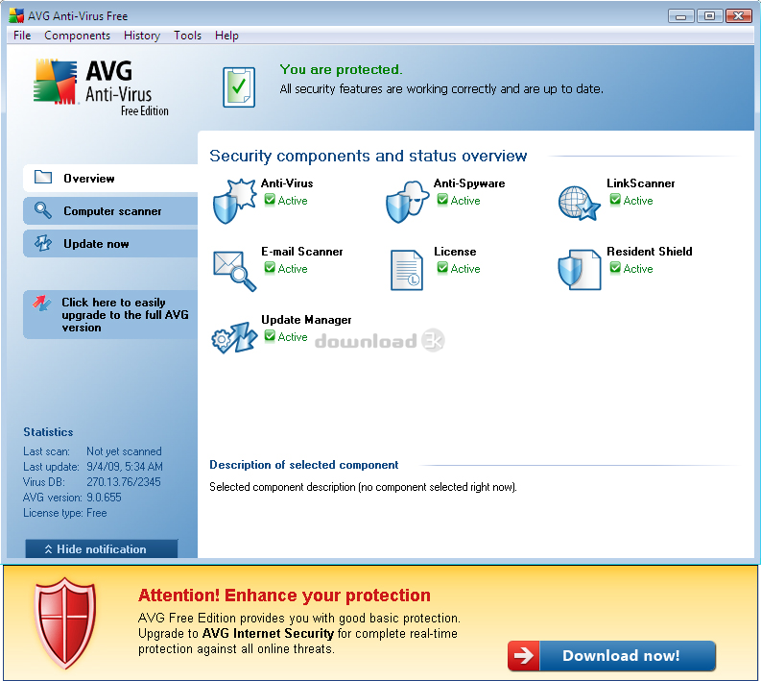761x681 pixels.
Task: Click the Update Manager Active green check mark
Action: pos(270,335)
